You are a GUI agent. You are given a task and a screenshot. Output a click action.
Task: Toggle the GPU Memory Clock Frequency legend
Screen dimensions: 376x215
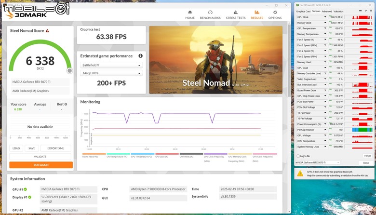tap(240, 158)
